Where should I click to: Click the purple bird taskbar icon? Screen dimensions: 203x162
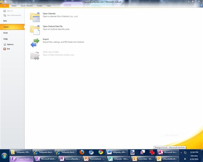point(142,152)
